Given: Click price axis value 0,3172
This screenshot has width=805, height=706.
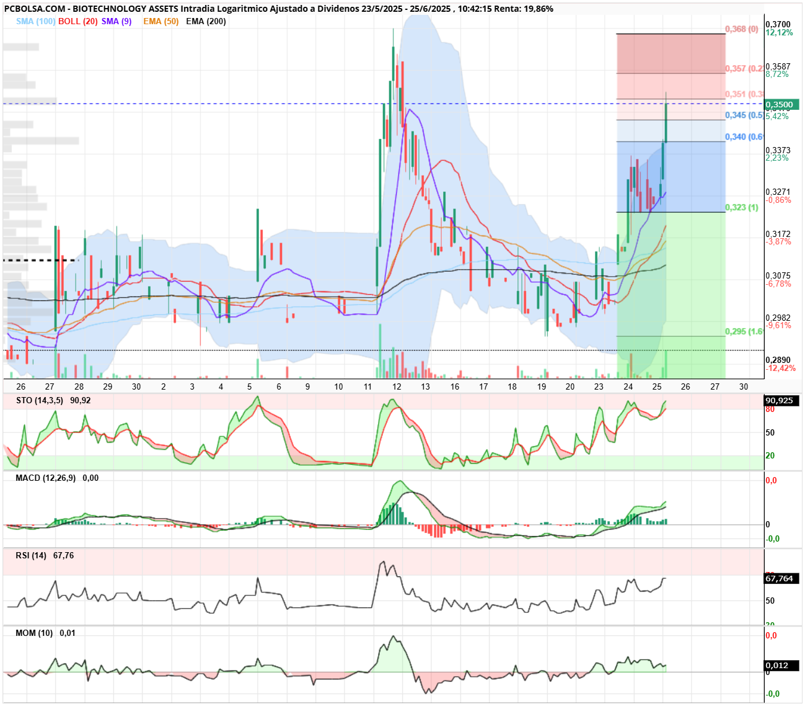Looking at the screenshot, I should click(778, 235).
